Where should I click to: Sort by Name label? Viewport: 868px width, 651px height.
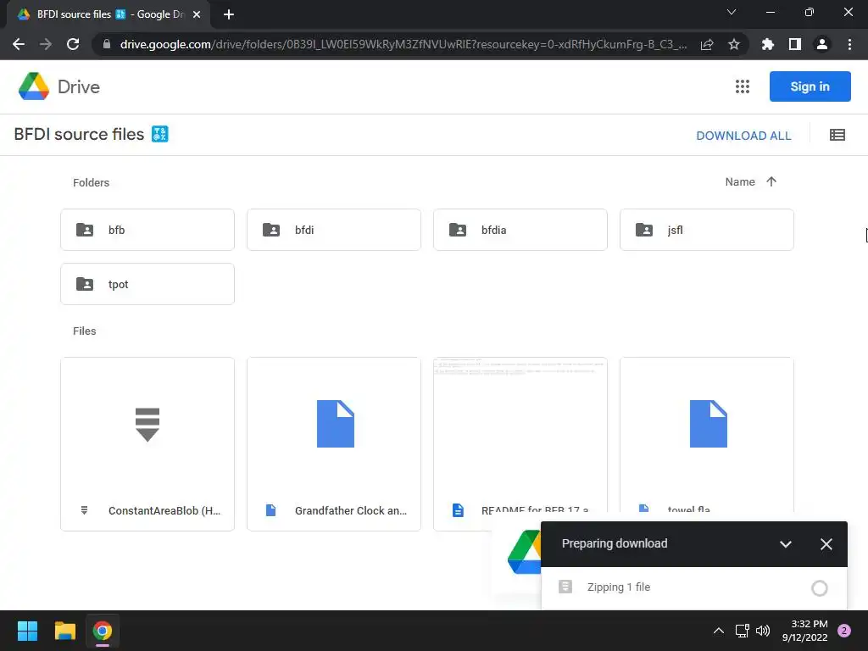[740, 181]
